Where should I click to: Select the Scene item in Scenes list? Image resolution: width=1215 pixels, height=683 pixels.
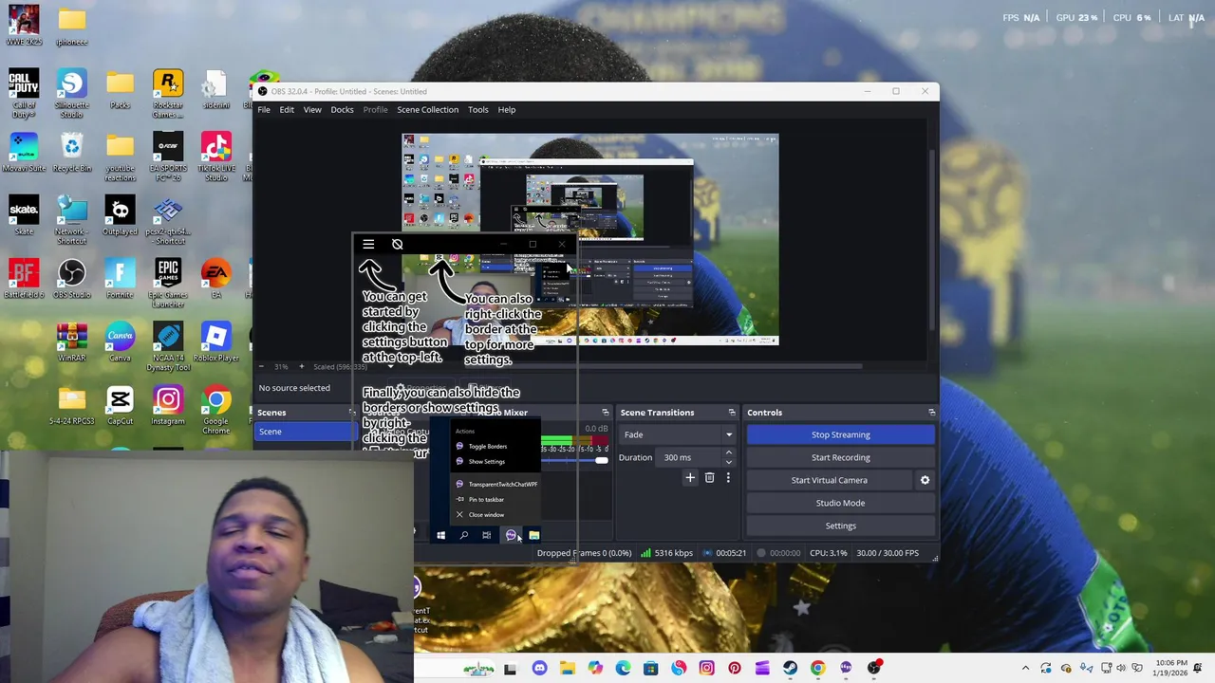(x=306, y=432)
